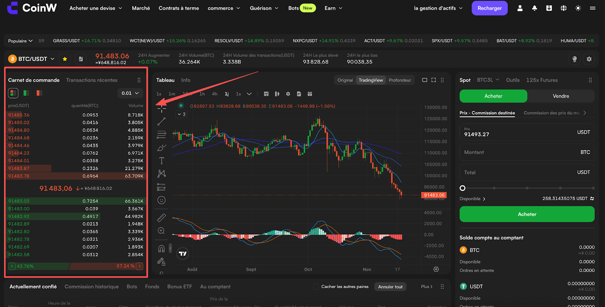This screenshot has width=605, height=307.
Task: Select the brush drawing tool
Action: [x=161, y=148]
